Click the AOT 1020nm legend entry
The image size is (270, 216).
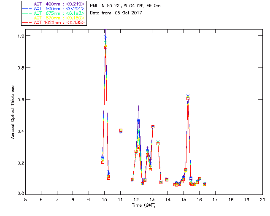pyautogui.click(x=54, y=22)
